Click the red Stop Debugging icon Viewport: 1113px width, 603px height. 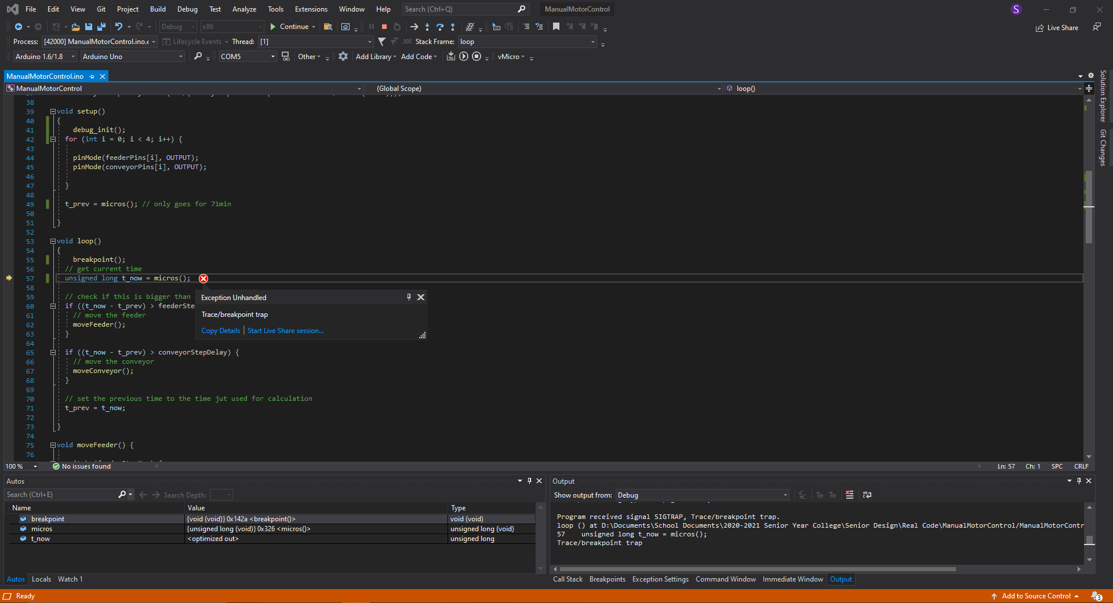pos(384,27)
